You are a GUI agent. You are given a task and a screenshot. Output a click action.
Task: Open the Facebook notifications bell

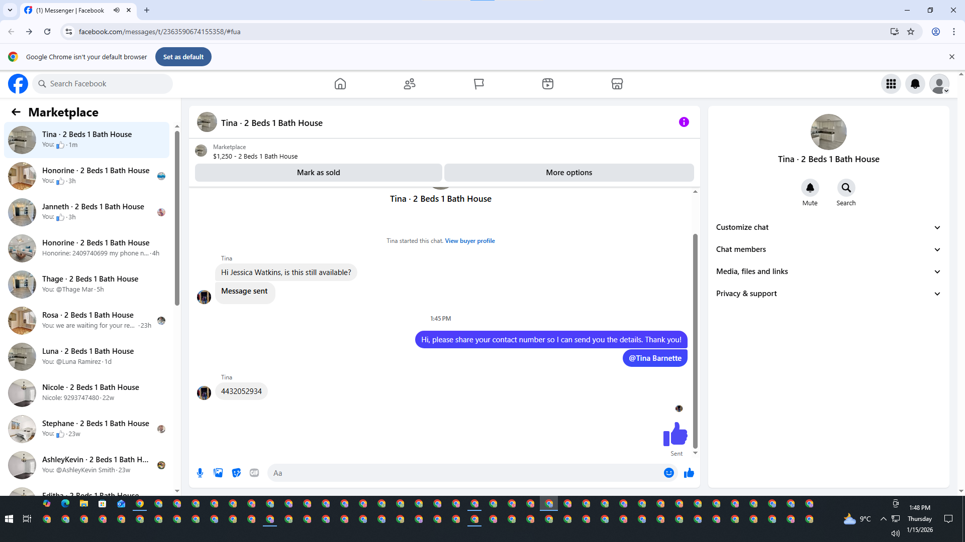click(x=915, y=84)
